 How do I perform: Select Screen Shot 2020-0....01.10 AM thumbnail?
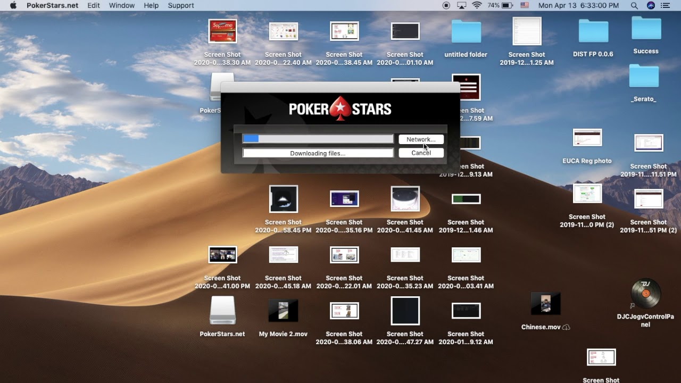click(405, 31)
